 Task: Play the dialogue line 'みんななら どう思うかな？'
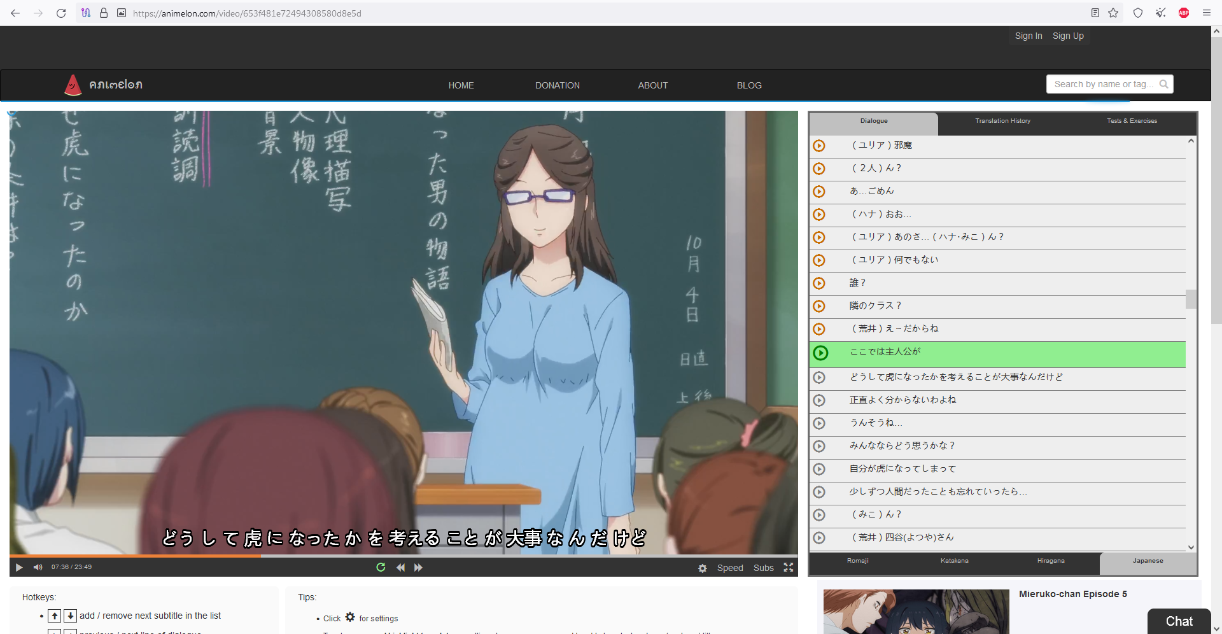pos(819,446)
